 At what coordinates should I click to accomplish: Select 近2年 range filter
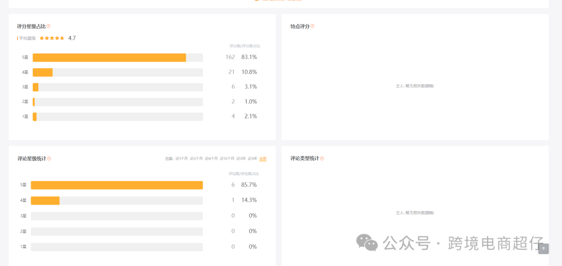(241, 158)
